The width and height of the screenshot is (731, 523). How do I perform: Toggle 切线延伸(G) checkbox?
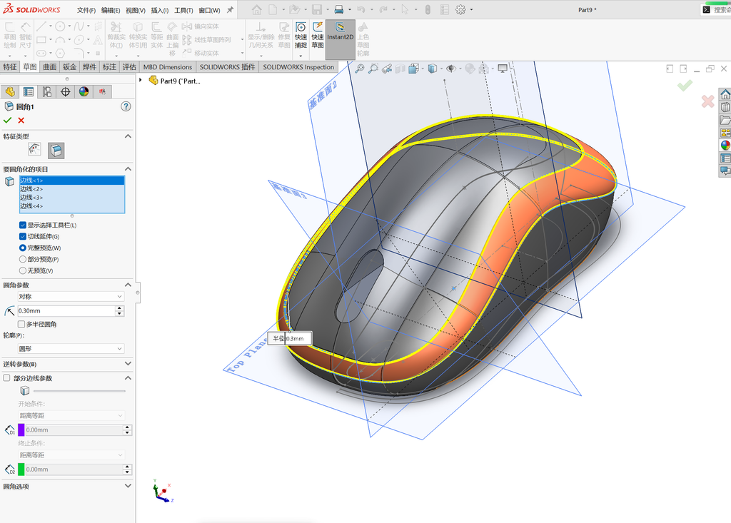click(x=22, y=236)
